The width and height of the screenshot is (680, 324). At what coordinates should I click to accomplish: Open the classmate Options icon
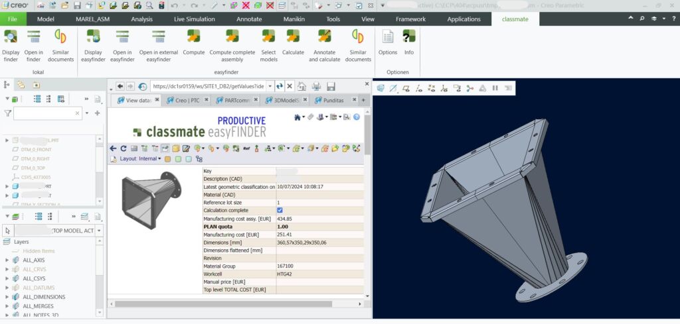(x=387, y=36)
